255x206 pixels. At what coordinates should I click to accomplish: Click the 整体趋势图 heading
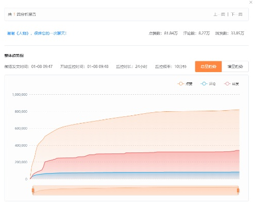pos(14,56)
